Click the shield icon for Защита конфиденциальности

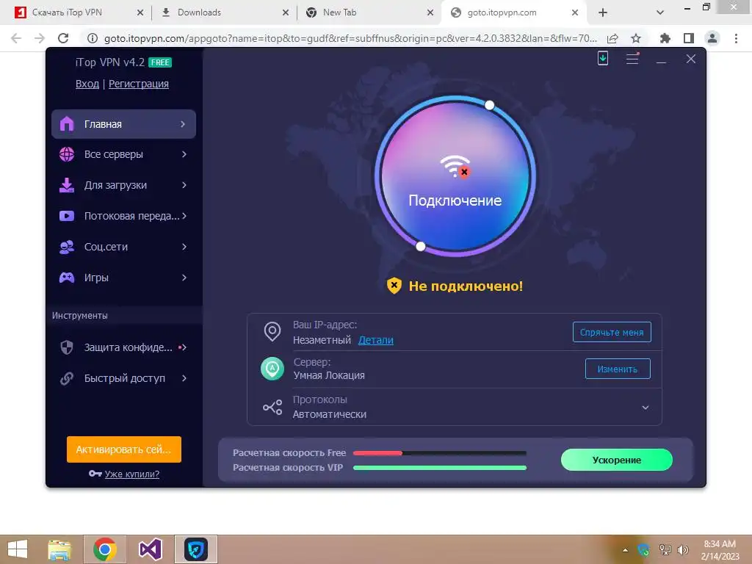point(67,347)
